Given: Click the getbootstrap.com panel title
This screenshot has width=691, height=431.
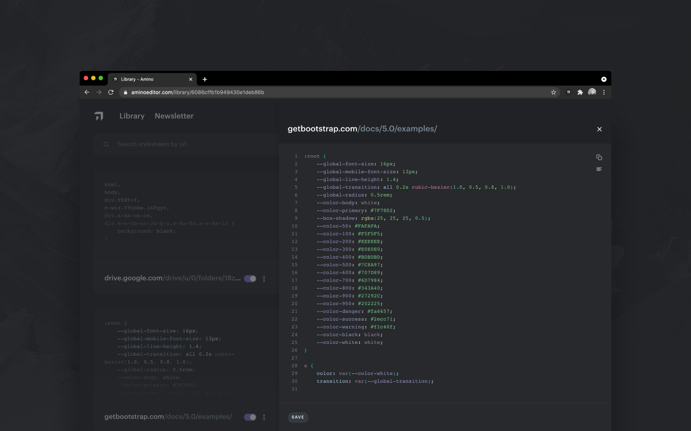Looking at the screenshot, I should [362, 129].
